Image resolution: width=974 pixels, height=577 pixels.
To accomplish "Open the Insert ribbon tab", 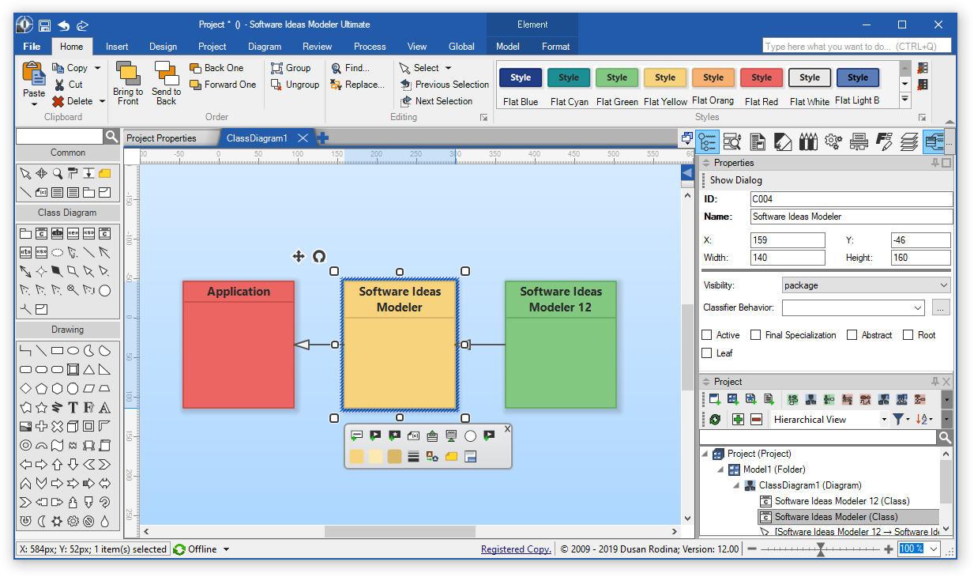I will click(117, 47).
